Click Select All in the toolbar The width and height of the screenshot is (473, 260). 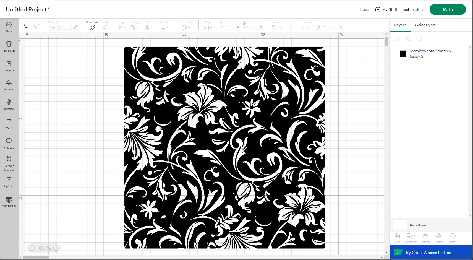(92, 24)
